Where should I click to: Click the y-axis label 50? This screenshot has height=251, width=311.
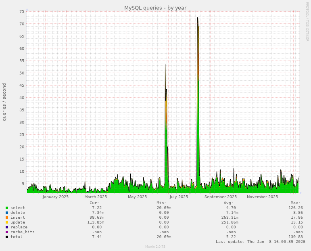(22, 73)
